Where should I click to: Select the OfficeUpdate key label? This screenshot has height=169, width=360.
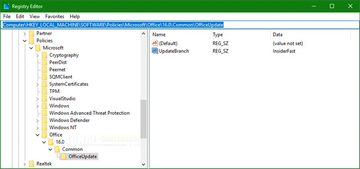click(x=83, y=156)
